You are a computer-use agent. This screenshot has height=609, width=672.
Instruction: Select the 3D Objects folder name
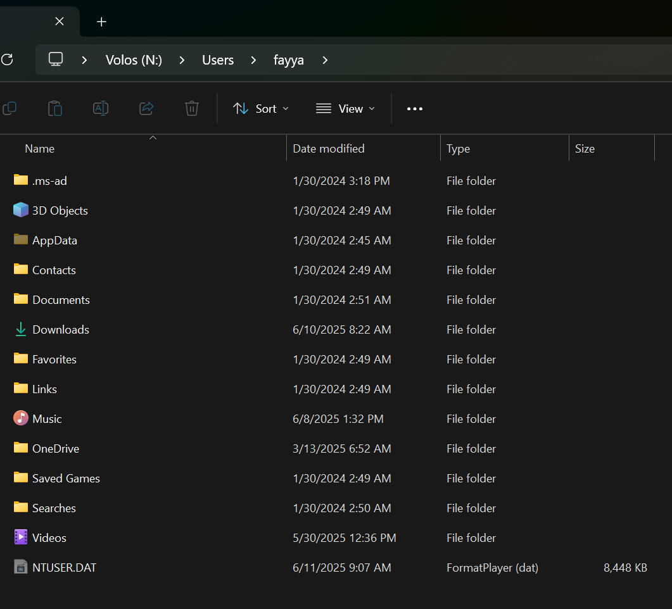[x=60, y=210]
